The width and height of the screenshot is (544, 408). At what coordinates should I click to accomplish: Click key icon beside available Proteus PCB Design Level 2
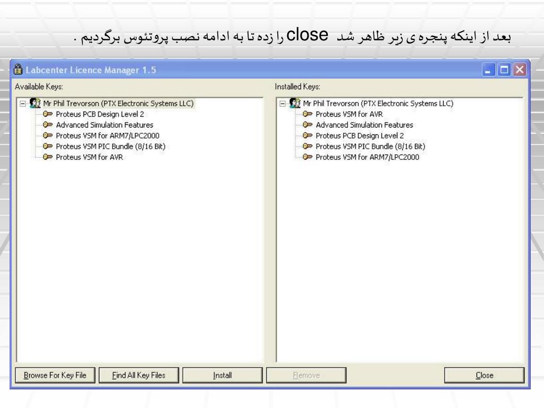[48, 114]
